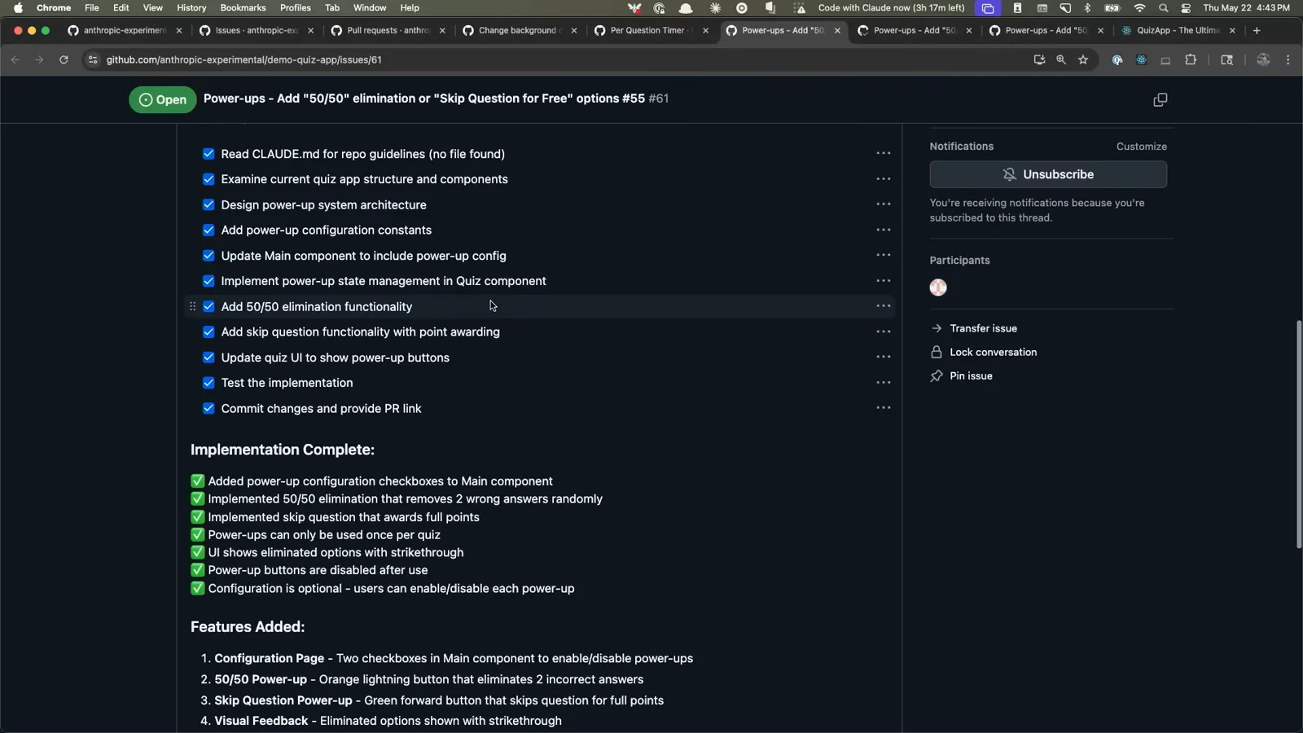Click the address bar URL field
The height and width of the screenshot is (733, 1303).
coord(554,59)
